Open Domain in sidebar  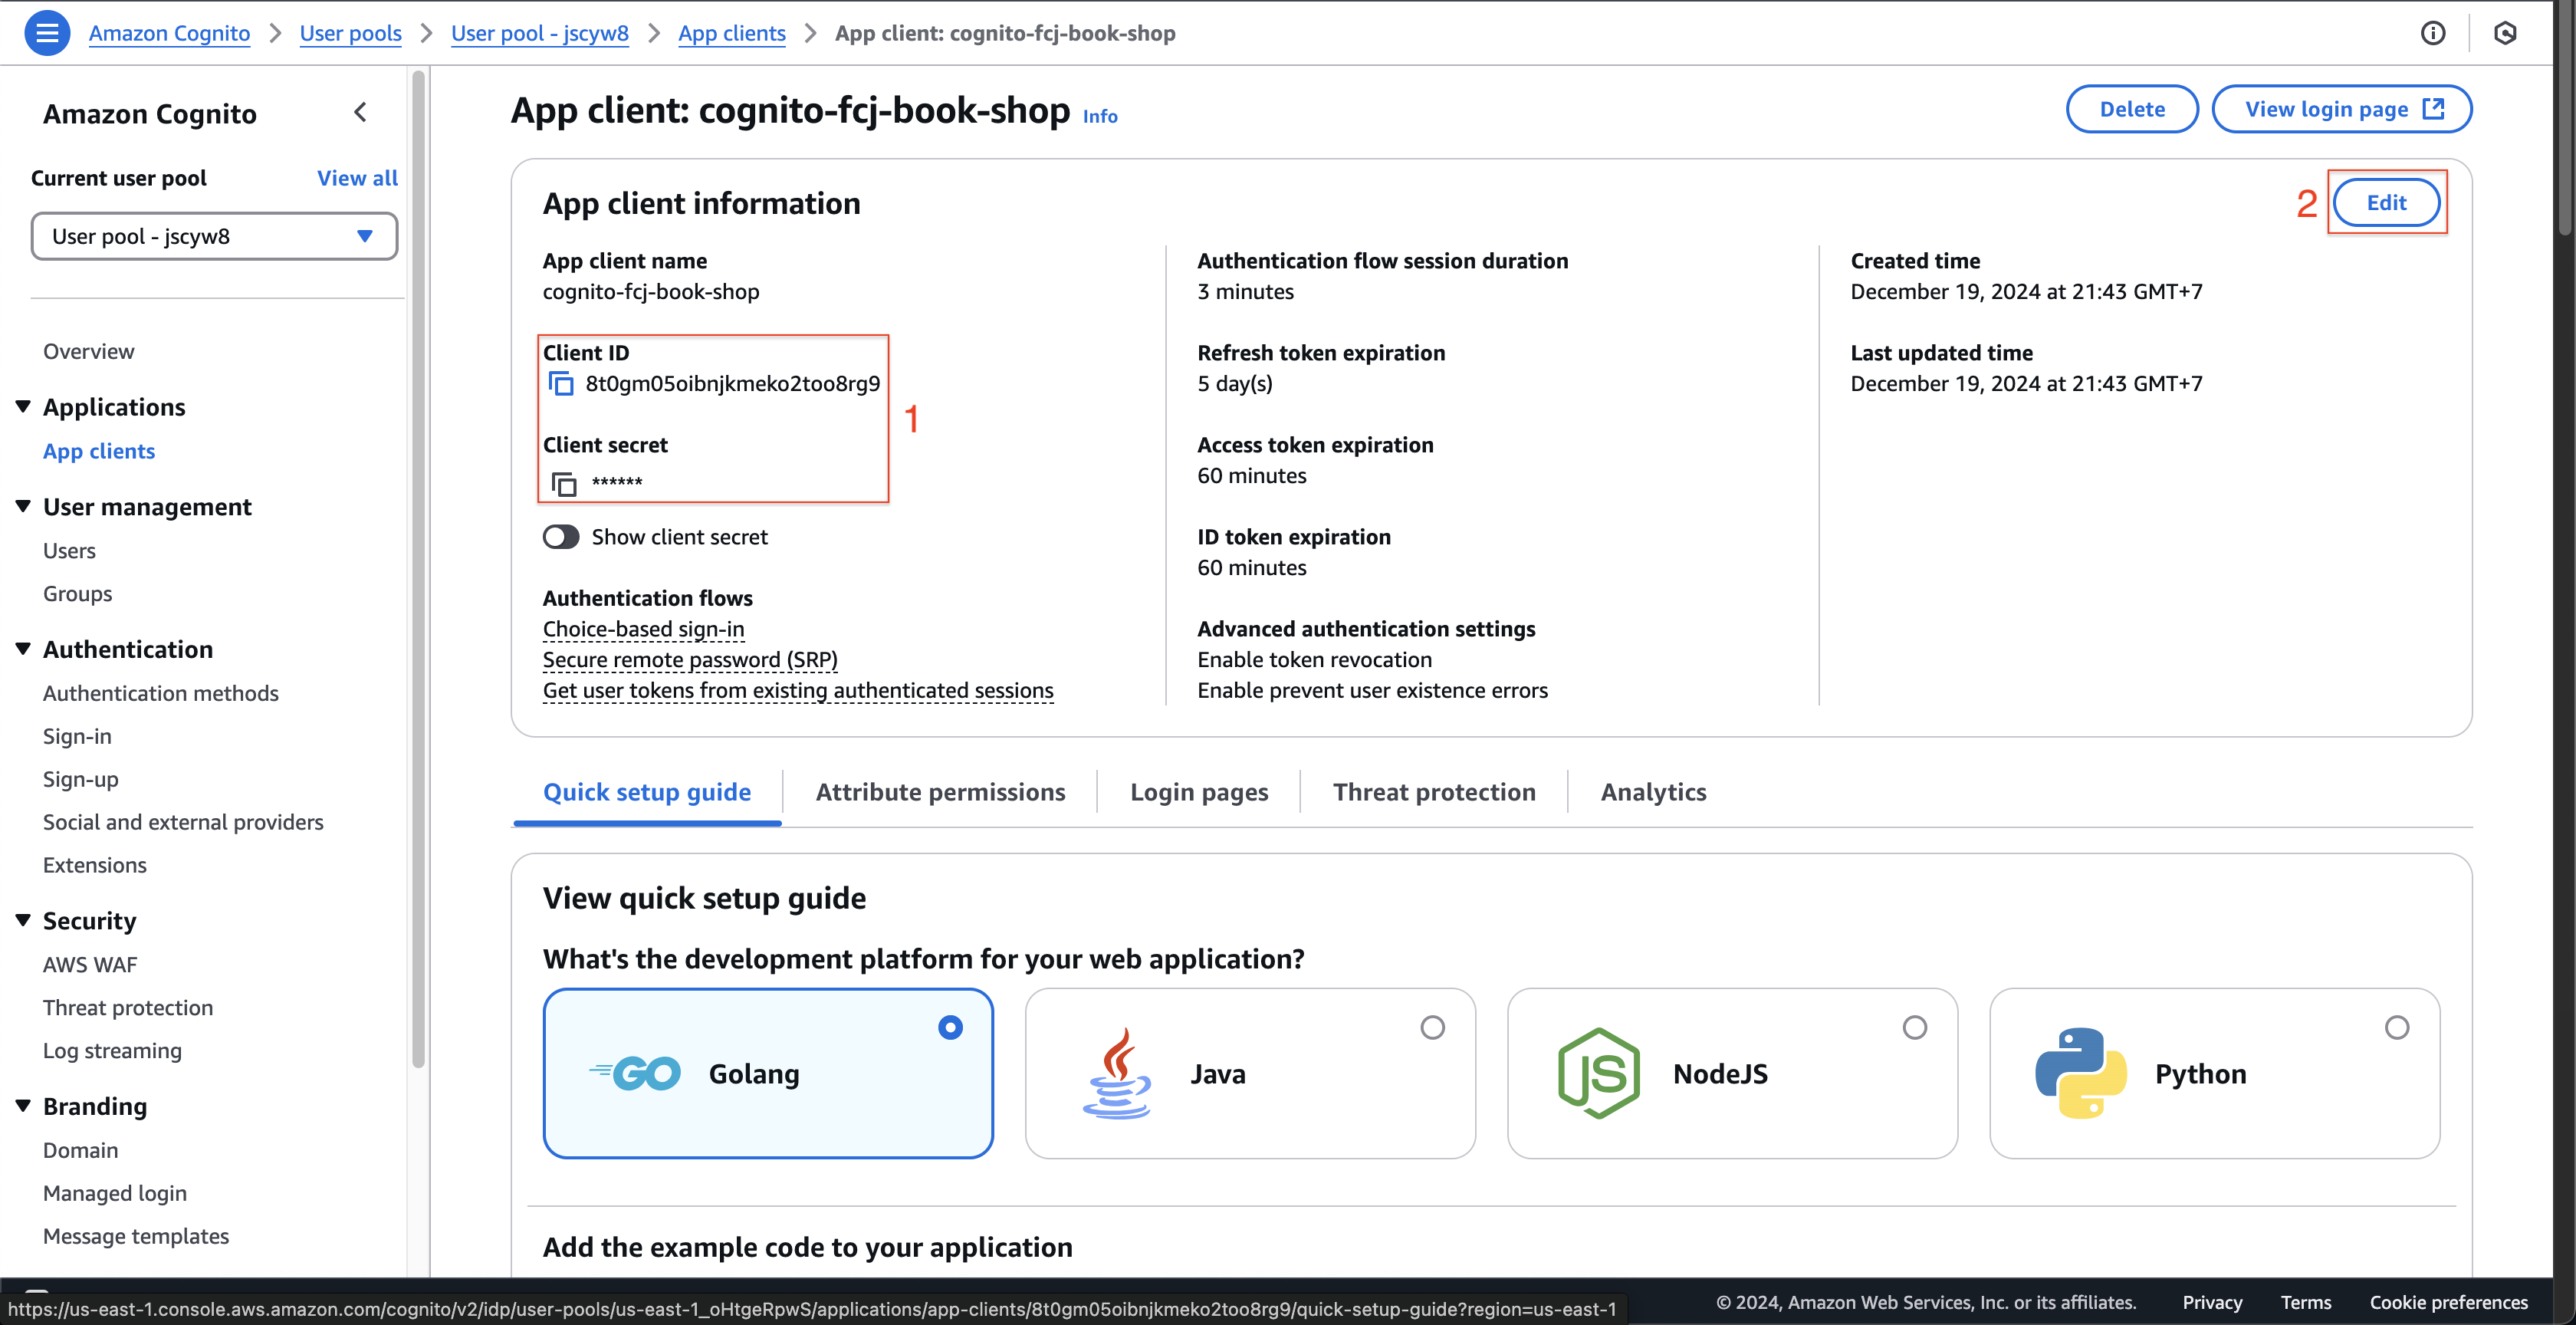80,1151
